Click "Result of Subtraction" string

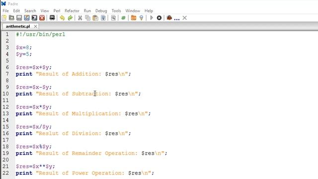74,94
